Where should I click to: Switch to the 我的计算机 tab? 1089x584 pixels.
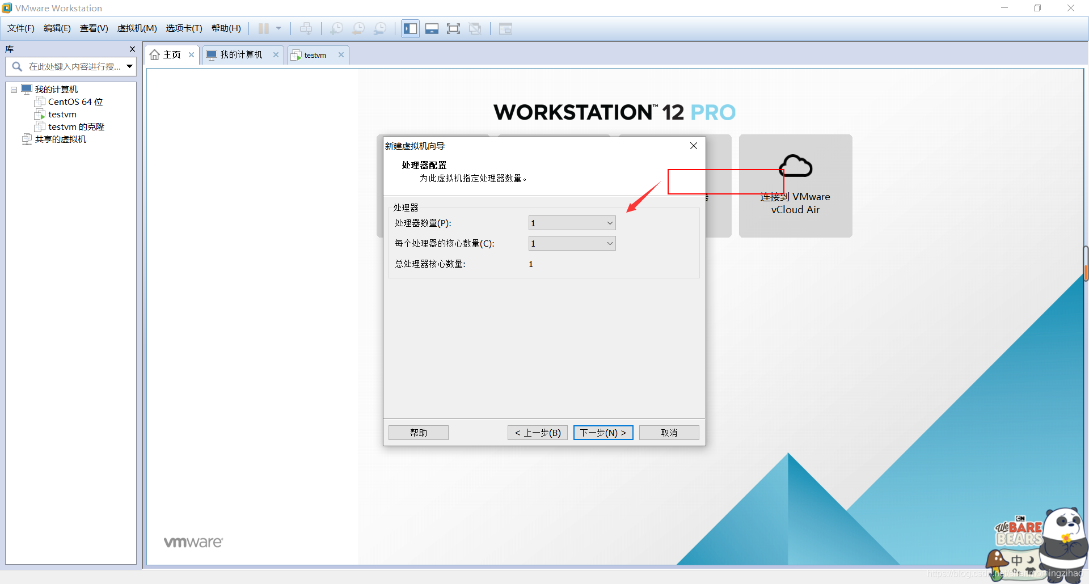[241, 55]
